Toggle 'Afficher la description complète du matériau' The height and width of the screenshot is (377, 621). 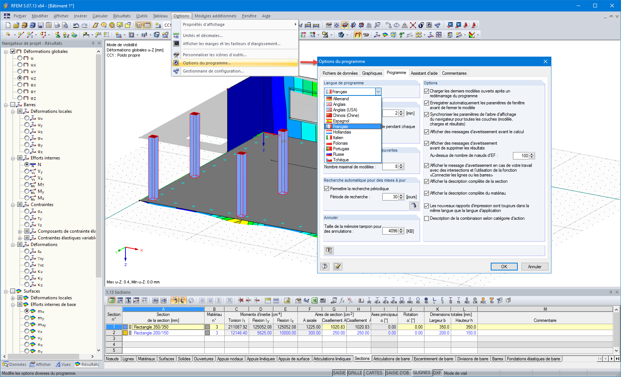pos(427,193)
